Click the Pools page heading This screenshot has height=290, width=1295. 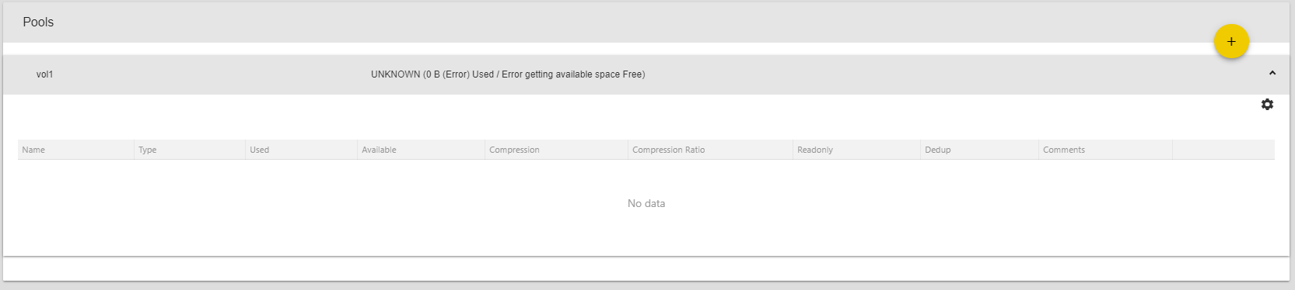(x=38, y=22)
